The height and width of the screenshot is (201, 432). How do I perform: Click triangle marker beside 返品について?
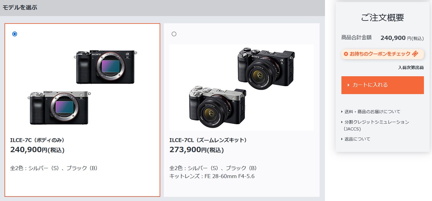pyautogui.click(x=342, y=139)
